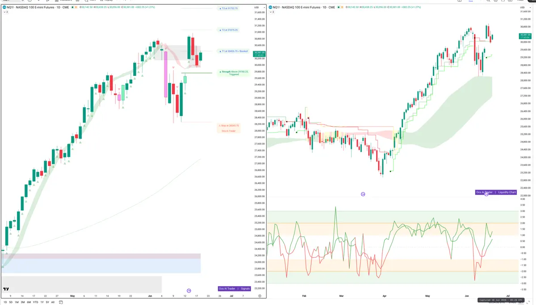The width and height of the screenshot is (536, 305).
Task: Click the May label on left time axis
Action: click(72, 296)
